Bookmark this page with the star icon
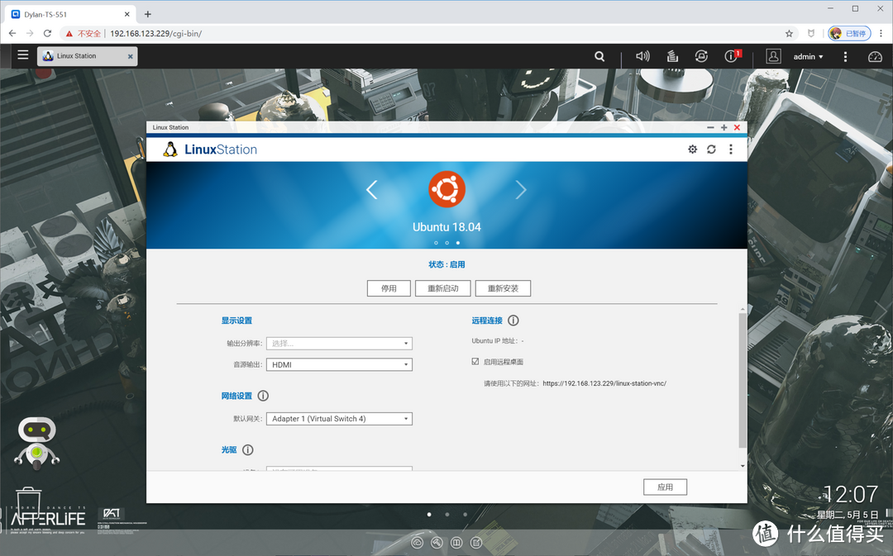 coord(789,34)
